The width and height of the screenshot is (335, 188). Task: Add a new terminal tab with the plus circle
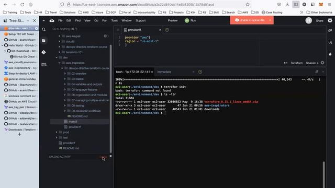pyautogui.click(x=200, y=72)
